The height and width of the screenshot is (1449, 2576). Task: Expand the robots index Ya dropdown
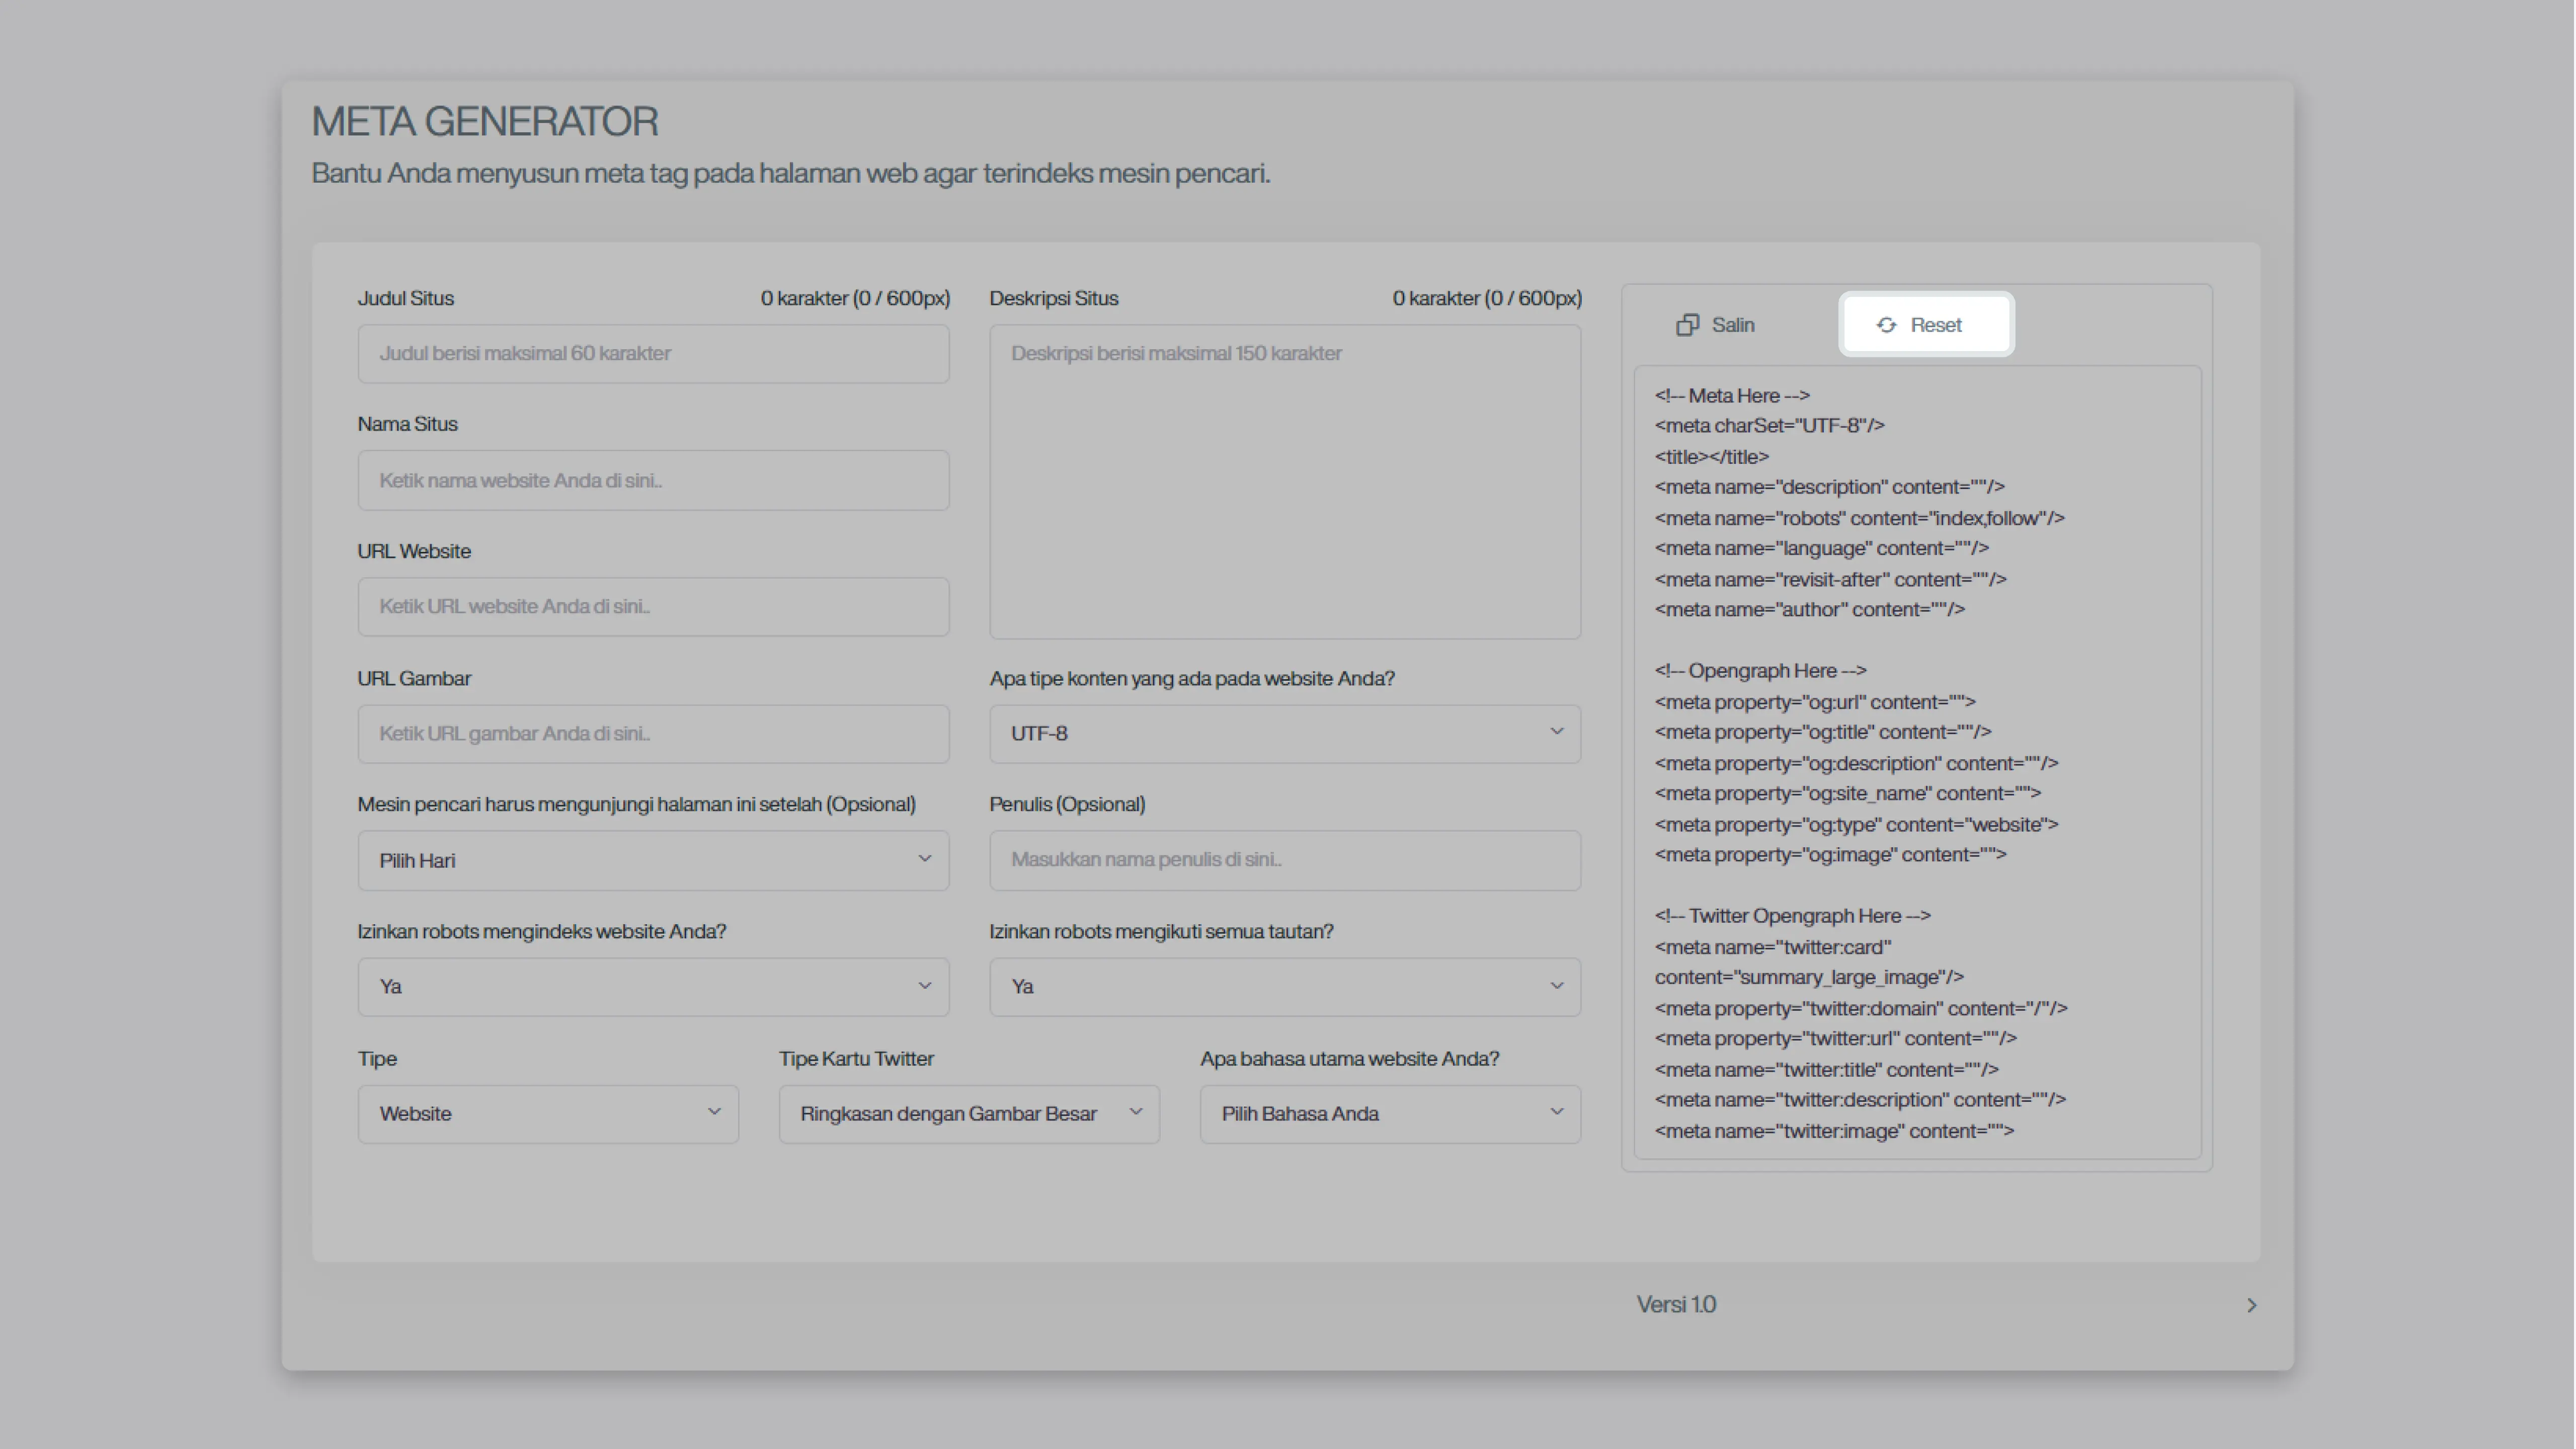coord(653,987)
